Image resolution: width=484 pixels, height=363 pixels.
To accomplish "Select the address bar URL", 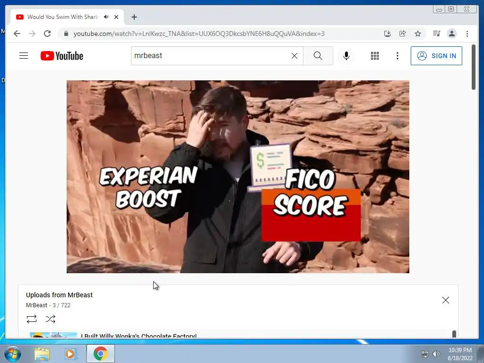I will [x=199, y=34].
